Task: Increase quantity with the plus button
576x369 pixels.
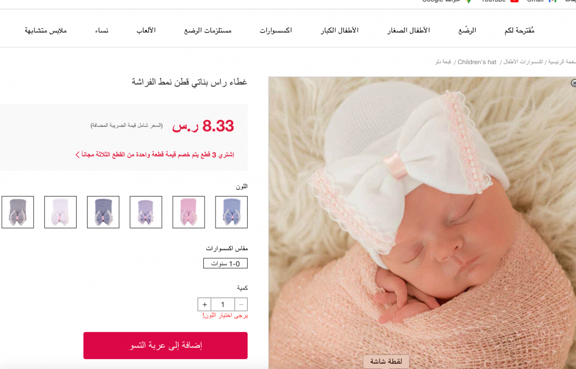Action: pos(204,304)
